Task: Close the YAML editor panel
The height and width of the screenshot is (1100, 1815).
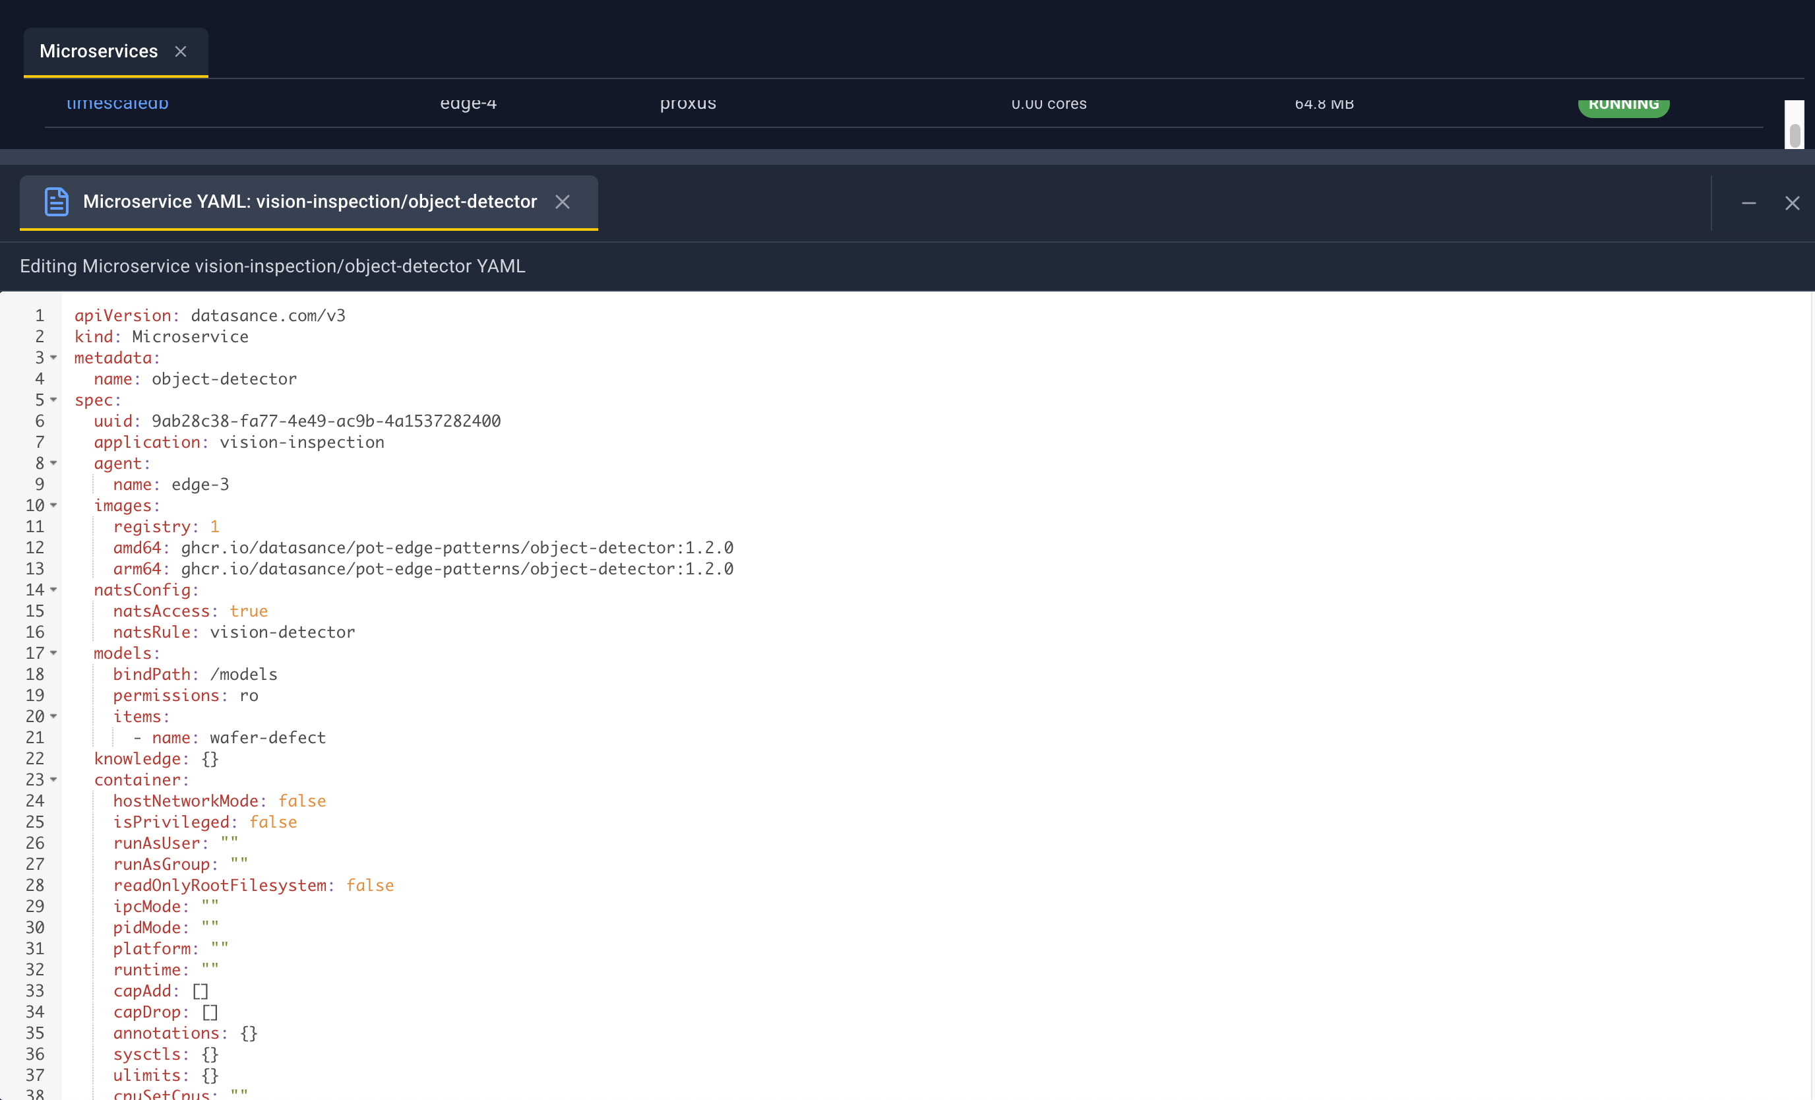Action: (x=1792, y=203)
